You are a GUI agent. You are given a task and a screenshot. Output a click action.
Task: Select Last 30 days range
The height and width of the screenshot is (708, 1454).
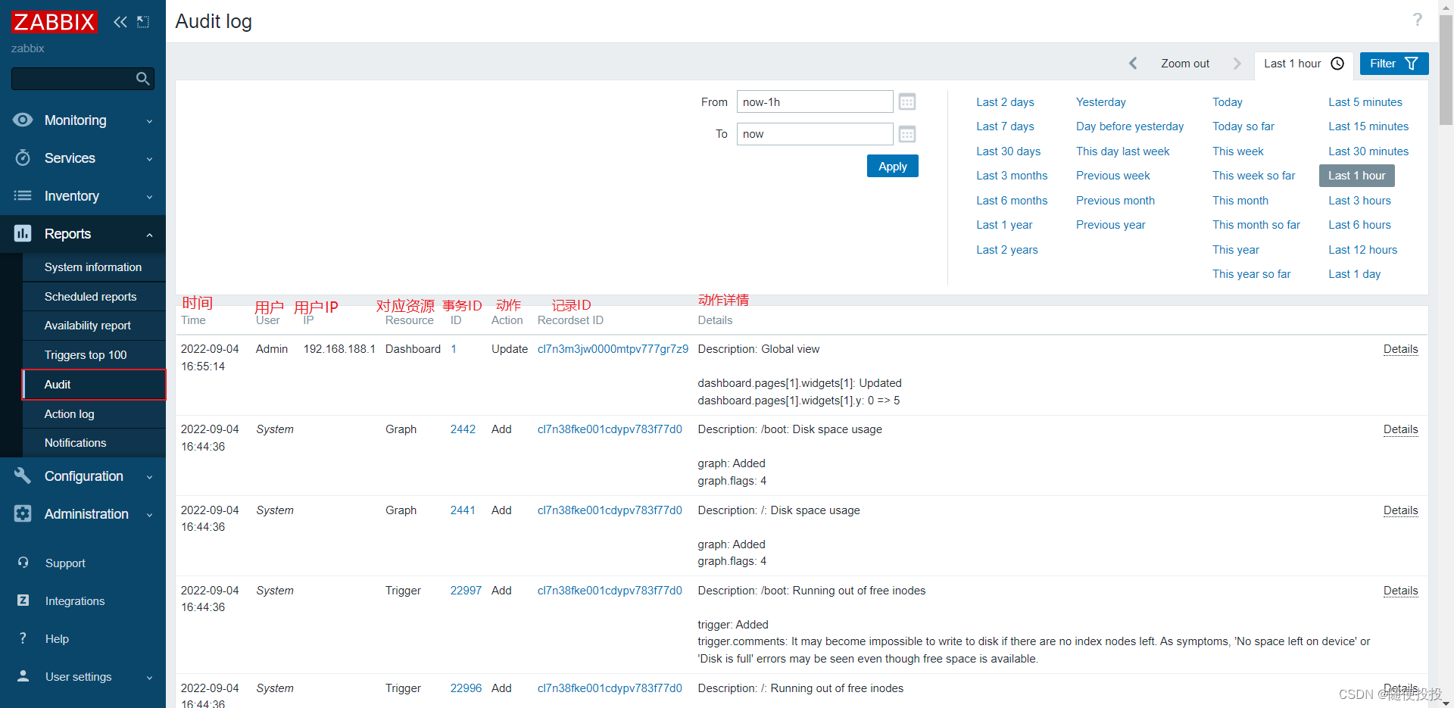tap(1008, 151)
